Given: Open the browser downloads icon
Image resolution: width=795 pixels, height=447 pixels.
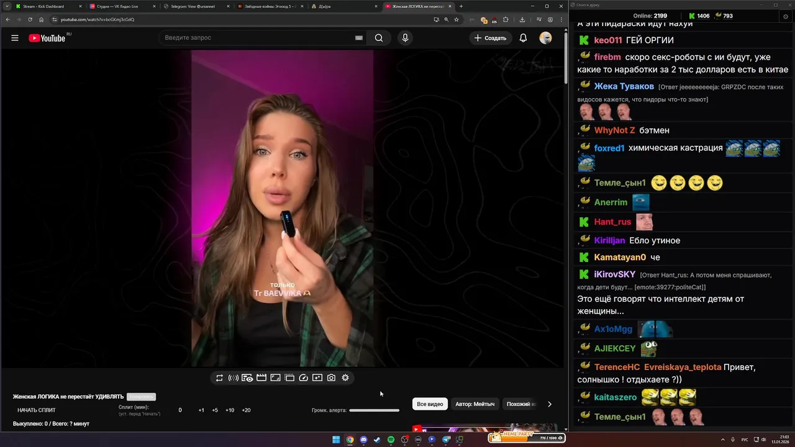Looking at the screenshot, I should (522, 19).
